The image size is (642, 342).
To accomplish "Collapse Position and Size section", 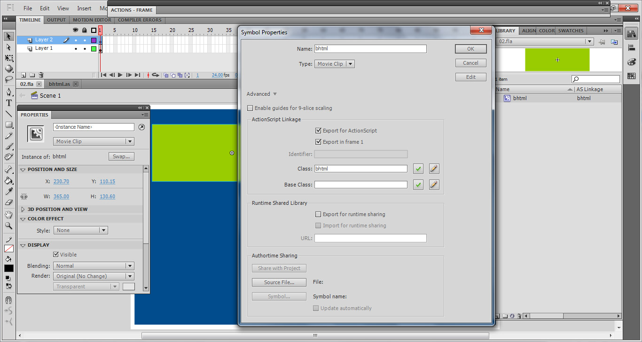I will click(x=23, y=170).
